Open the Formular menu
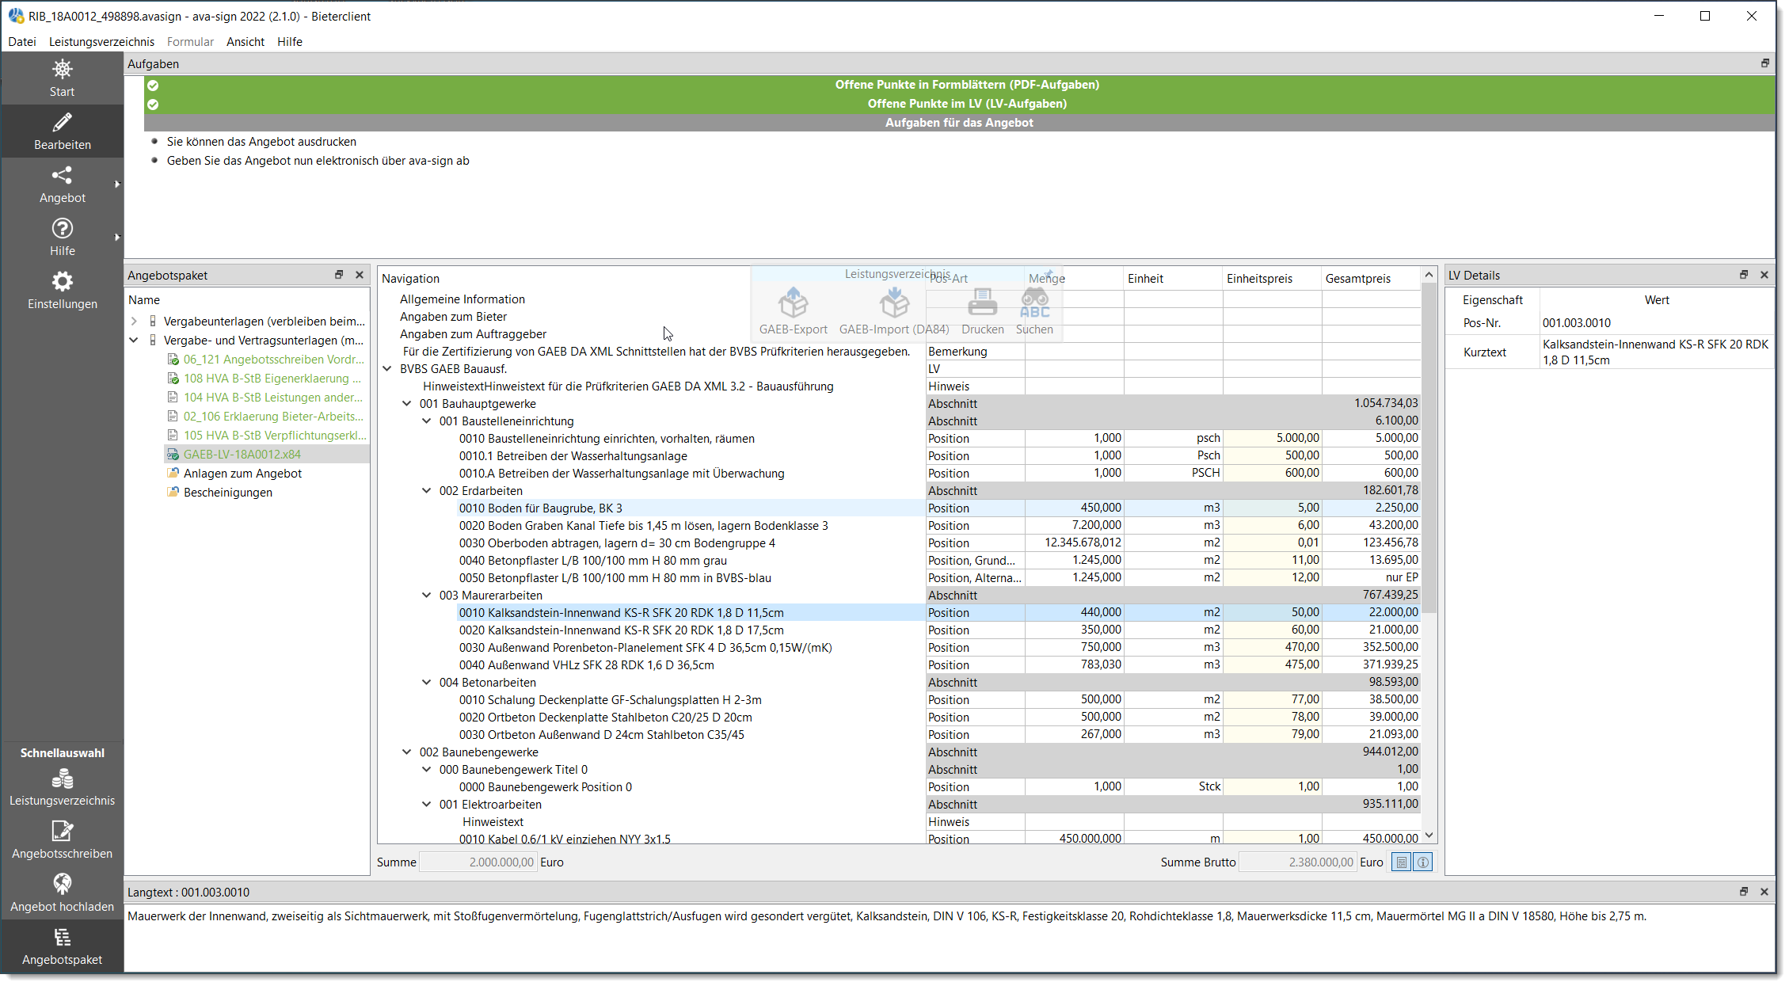This screenshot has width=1789, height=986. click(190, 41)
